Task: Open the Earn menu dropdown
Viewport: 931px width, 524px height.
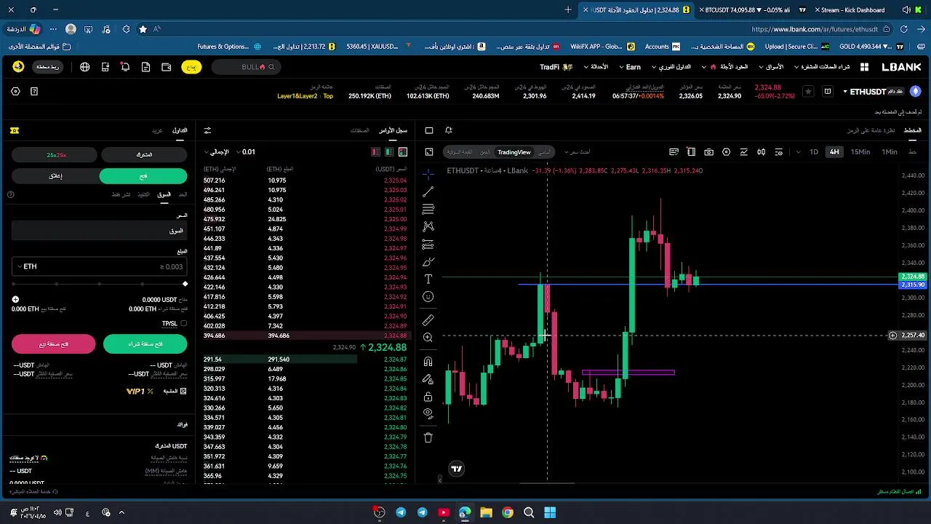Action: [630, 67]
